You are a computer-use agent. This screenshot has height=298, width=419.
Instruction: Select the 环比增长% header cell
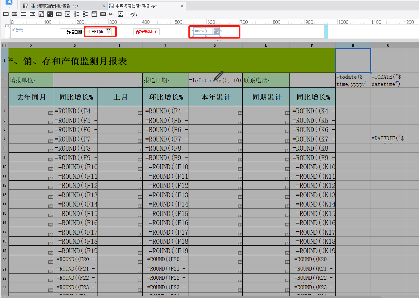click(165, 97)
